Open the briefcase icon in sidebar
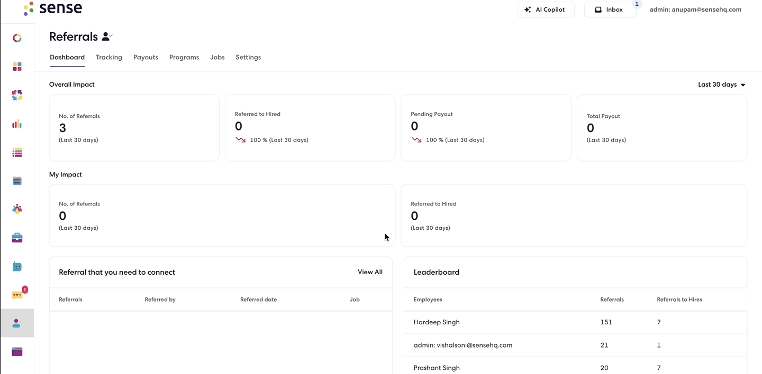762x374 pixels. click(x=17, y=238)
